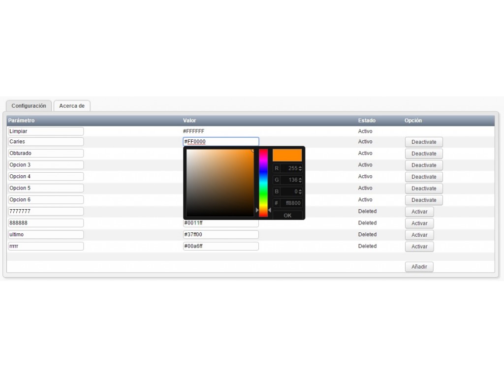The width and height of the screenshot is (504, 378).
Task: Pick a shade in the saturation gradient square
Action: pos(220,183)
